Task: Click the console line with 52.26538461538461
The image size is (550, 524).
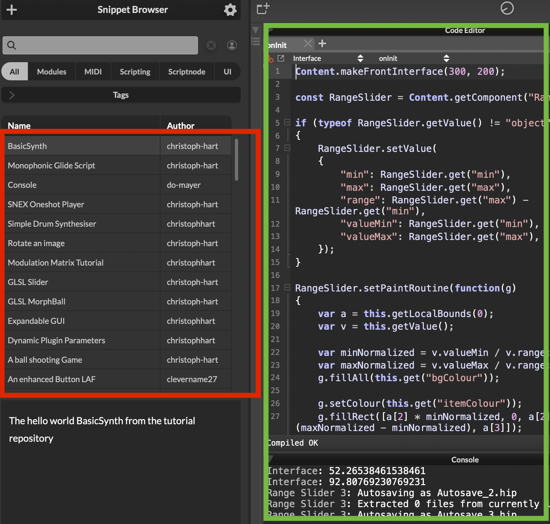Action: 347,471
